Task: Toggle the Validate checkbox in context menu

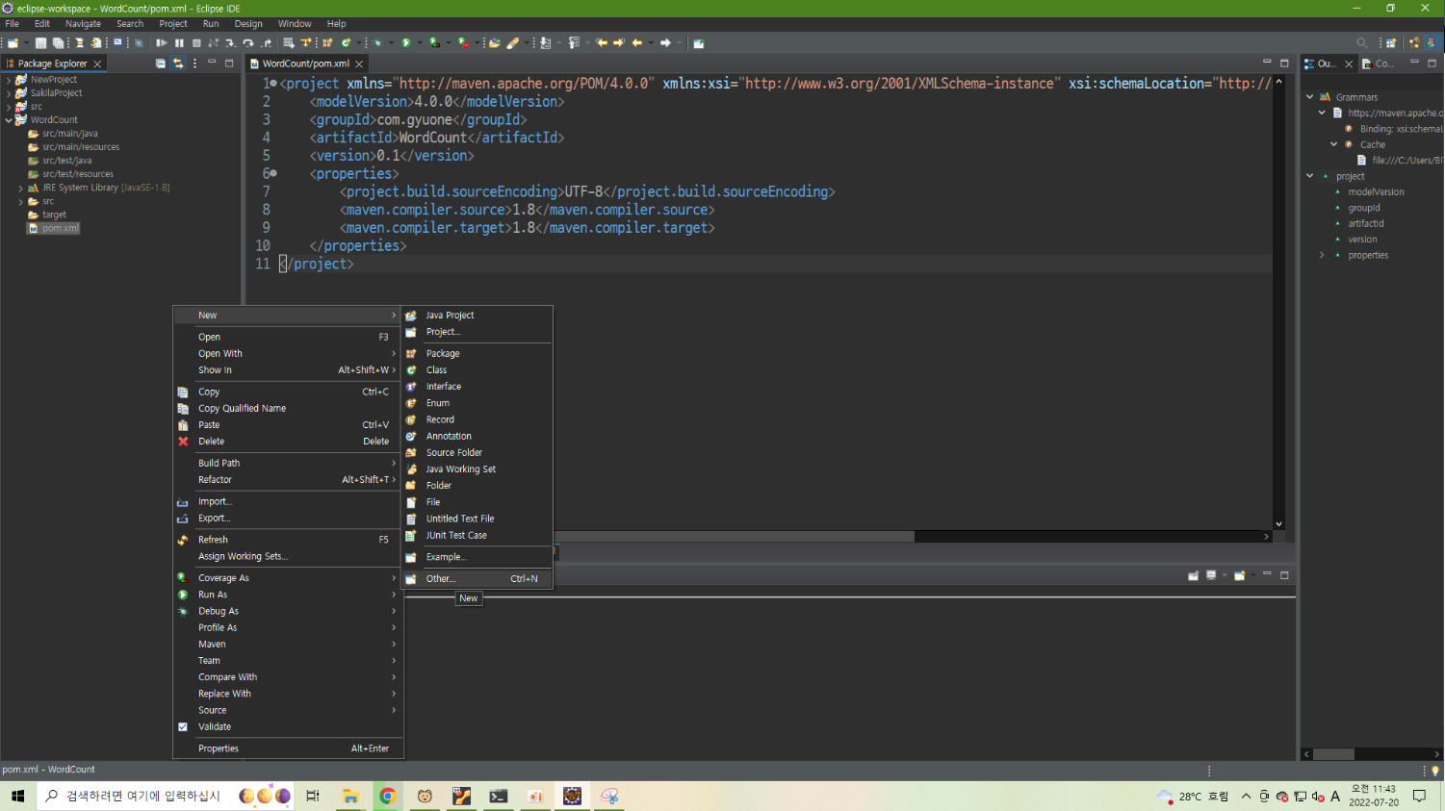Action: pos(183,726)
